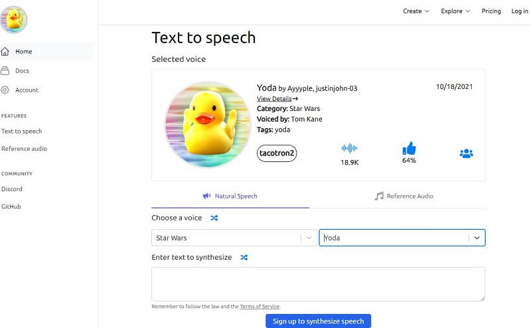Expand the Yoda voice dropdown arrow
Screen dimensions: 531x328
[477, 238]
